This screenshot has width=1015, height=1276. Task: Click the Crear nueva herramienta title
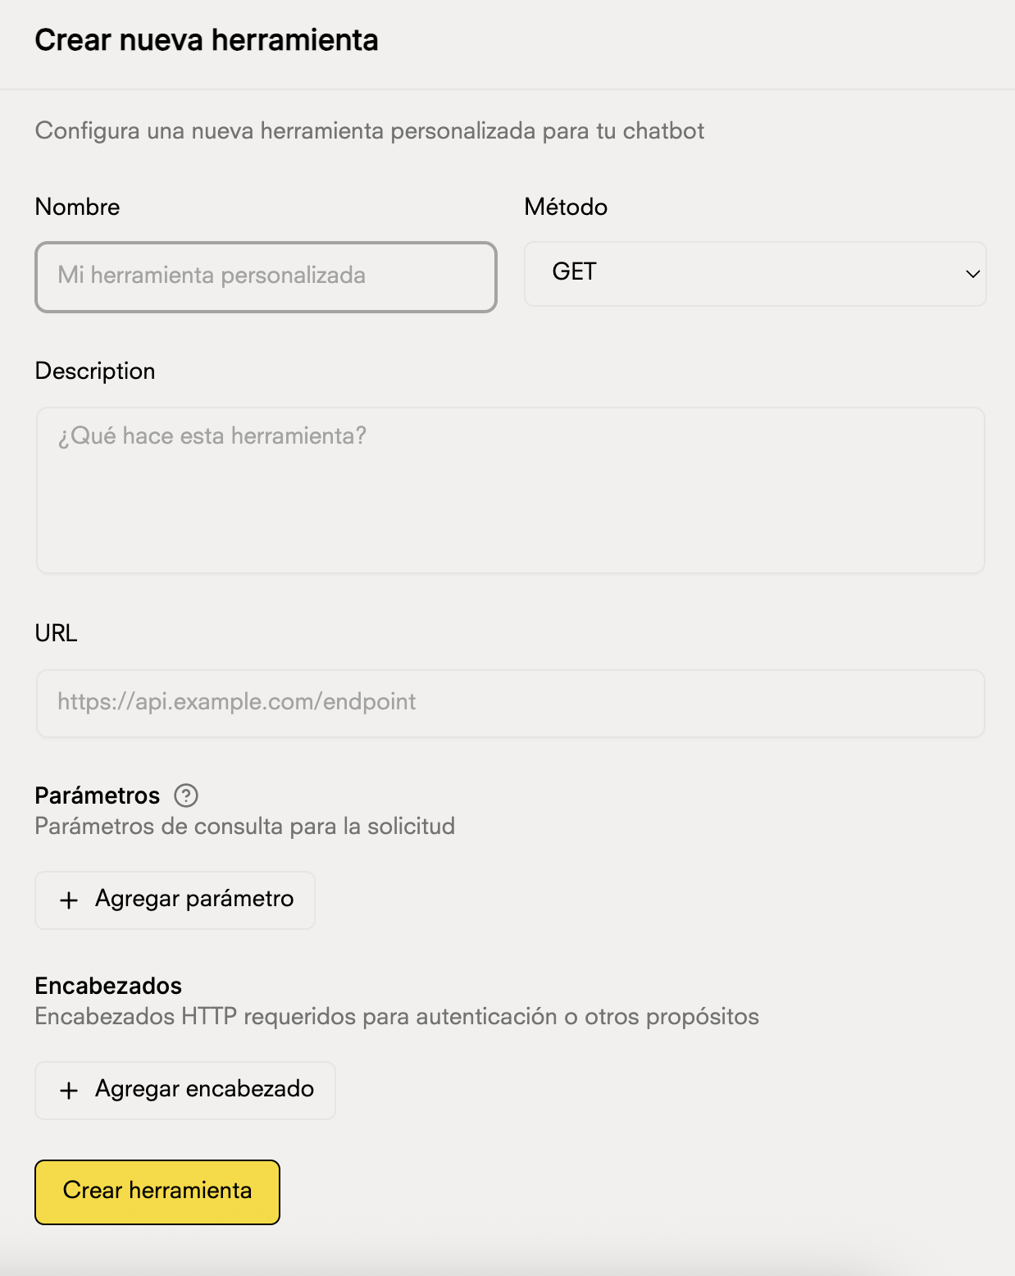pos(206,40)
